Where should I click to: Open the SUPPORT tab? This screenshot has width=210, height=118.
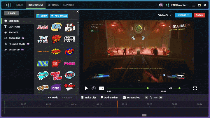pos(69,5)
